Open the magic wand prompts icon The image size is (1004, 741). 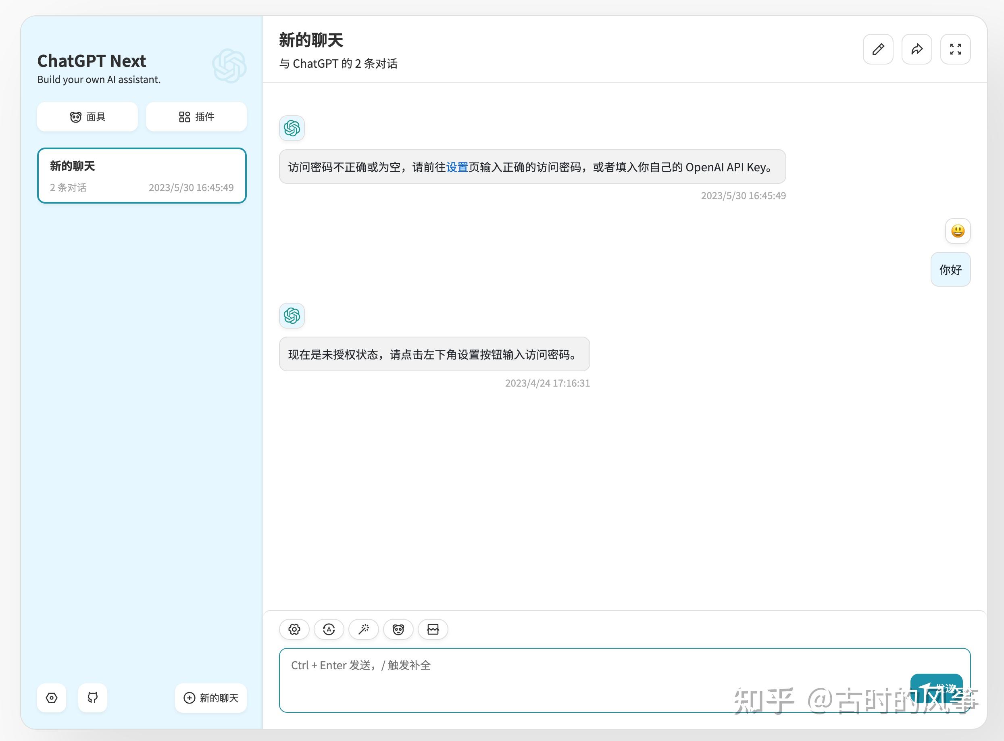pos(364,629)
